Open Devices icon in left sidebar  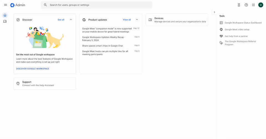5,21
